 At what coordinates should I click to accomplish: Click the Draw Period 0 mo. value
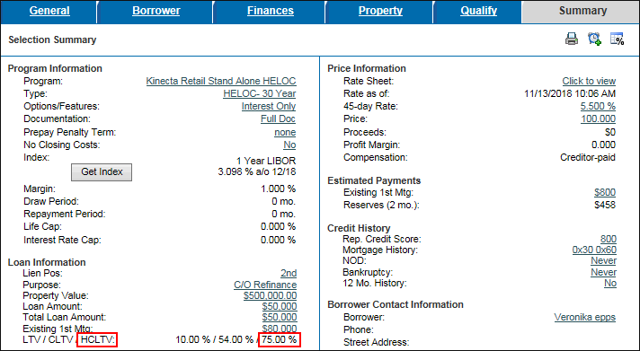[x=284, y=202]
